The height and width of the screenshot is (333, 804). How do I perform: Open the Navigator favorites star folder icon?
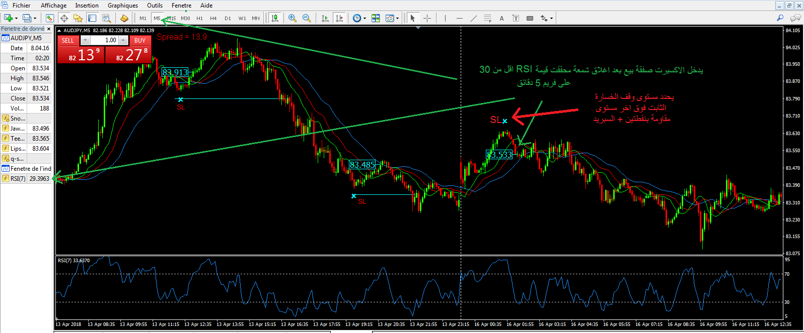coord(78,18)
